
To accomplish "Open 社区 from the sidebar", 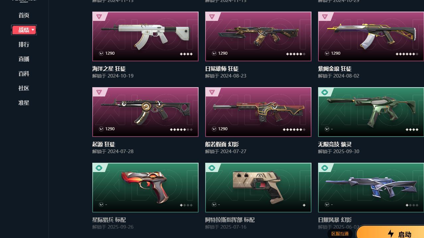I will tap(24, 88).
